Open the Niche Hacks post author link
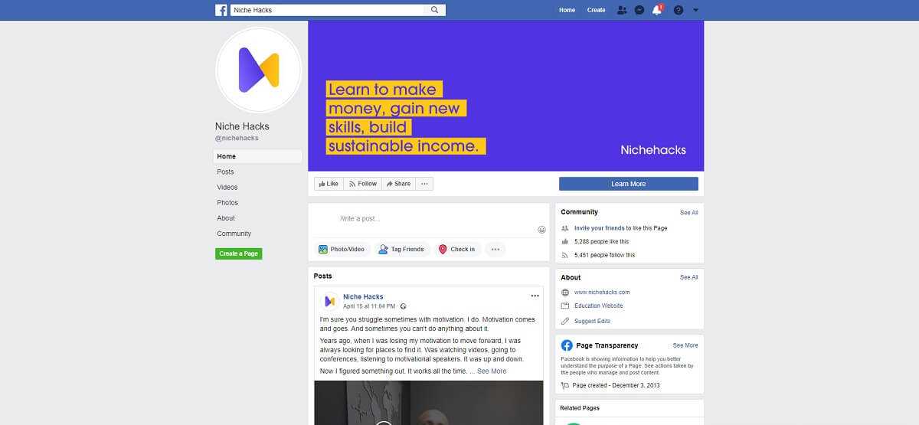This screenshot has height=425, width=919. click(x=363, y=297)
